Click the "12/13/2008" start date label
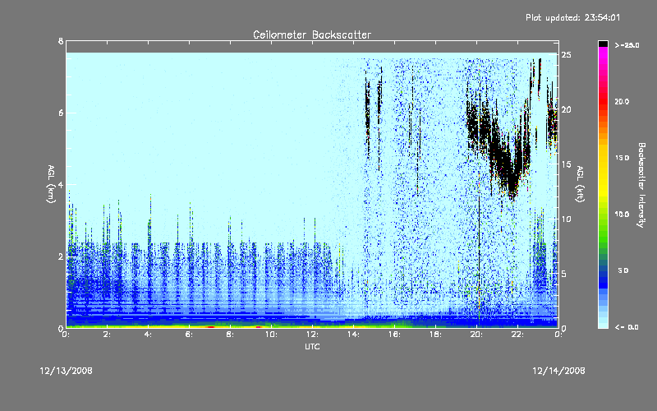The height and width of the screenshot is (411, 657). tap(67, 371)
